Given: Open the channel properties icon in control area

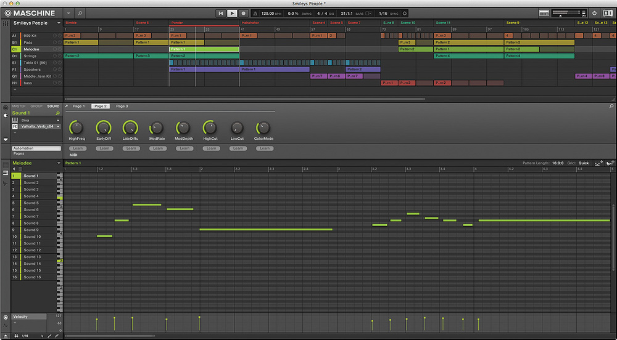Looking at the screenshot, I should tap(6, 108).
